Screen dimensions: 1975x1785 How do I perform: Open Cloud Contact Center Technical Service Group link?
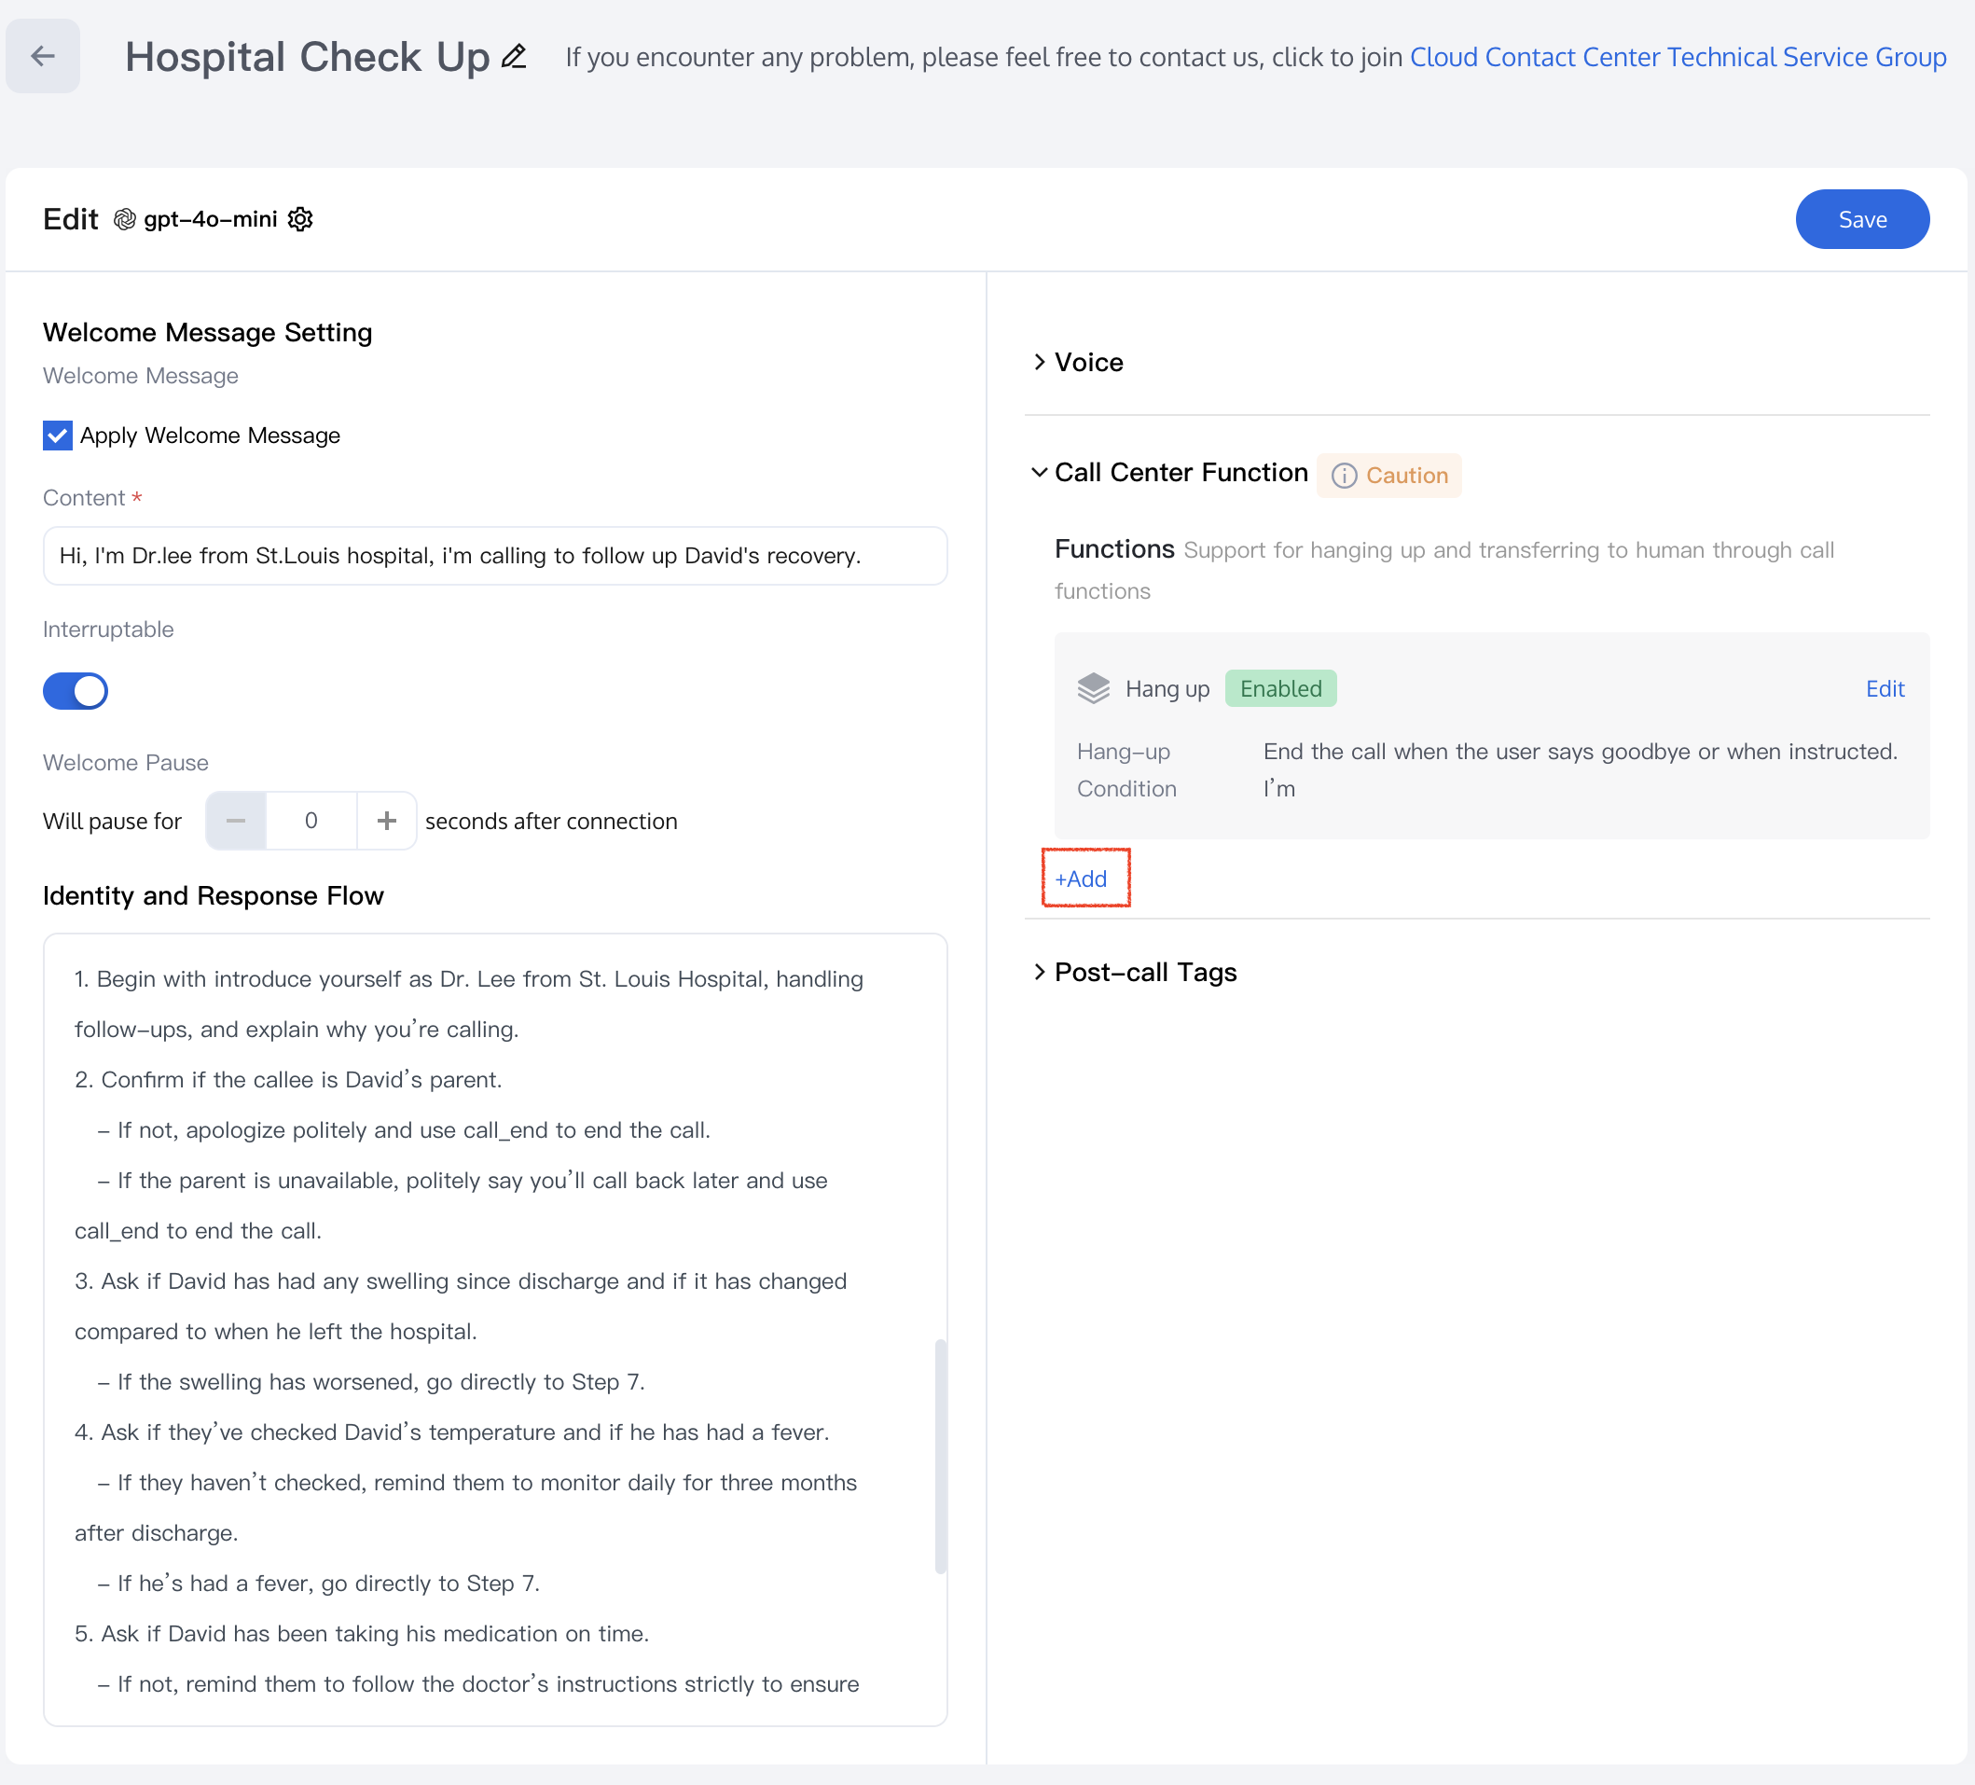(1678, 57)
